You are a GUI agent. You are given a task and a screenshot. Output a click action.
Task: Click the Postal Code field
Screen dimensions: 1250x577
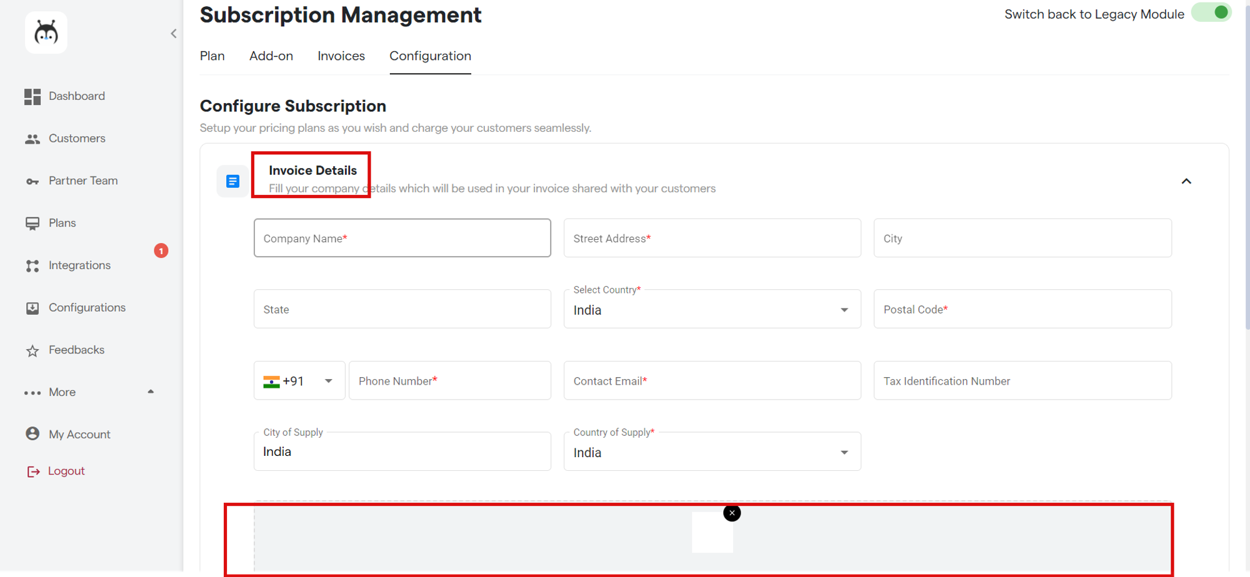coord(1022,310)
